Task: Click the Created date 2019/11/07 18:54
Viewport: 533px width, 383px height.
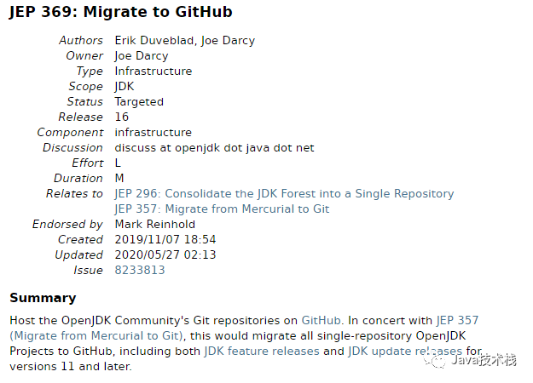Action: click(165, 239)
